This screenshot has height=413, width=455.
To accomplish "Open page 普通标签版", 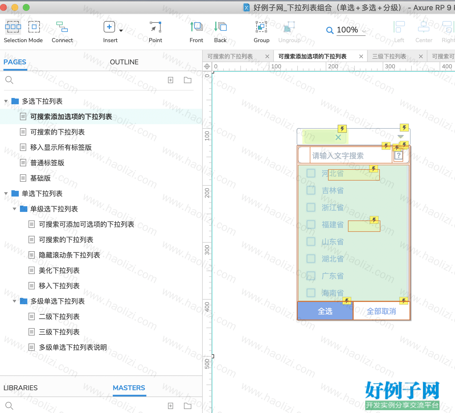I will pos(47,163).
